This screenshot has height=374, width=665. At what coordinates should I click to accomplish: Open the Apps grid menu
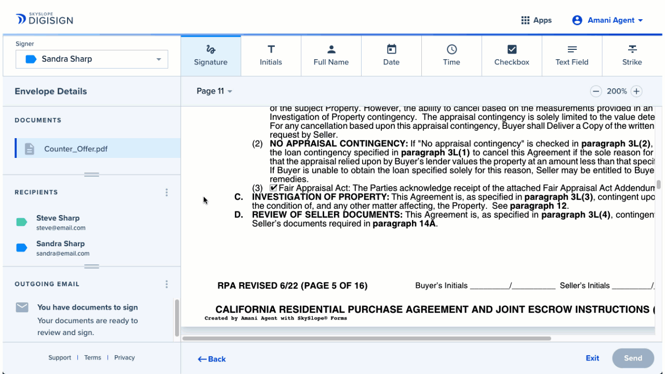pyautogui.click(x=536, y=20)
